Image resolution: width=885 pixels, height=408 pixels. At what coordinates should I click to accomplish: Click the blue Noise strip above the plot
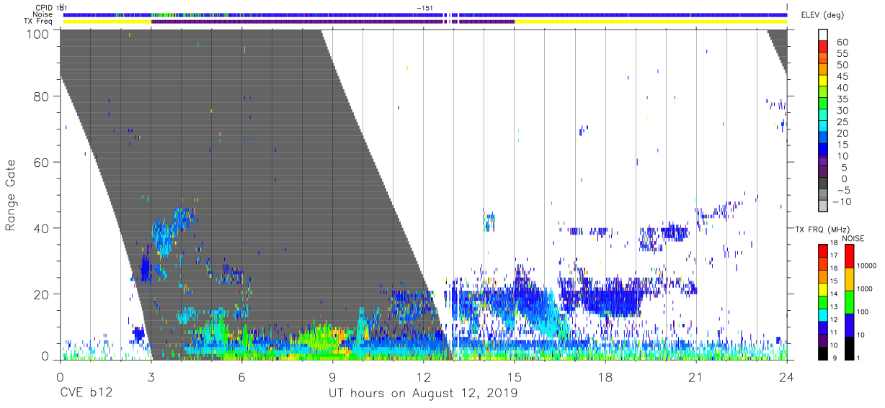pyautogui.click(x=425, y=14)
